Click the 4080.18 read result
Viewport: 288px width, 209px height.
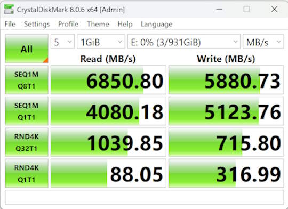[108, 111]
